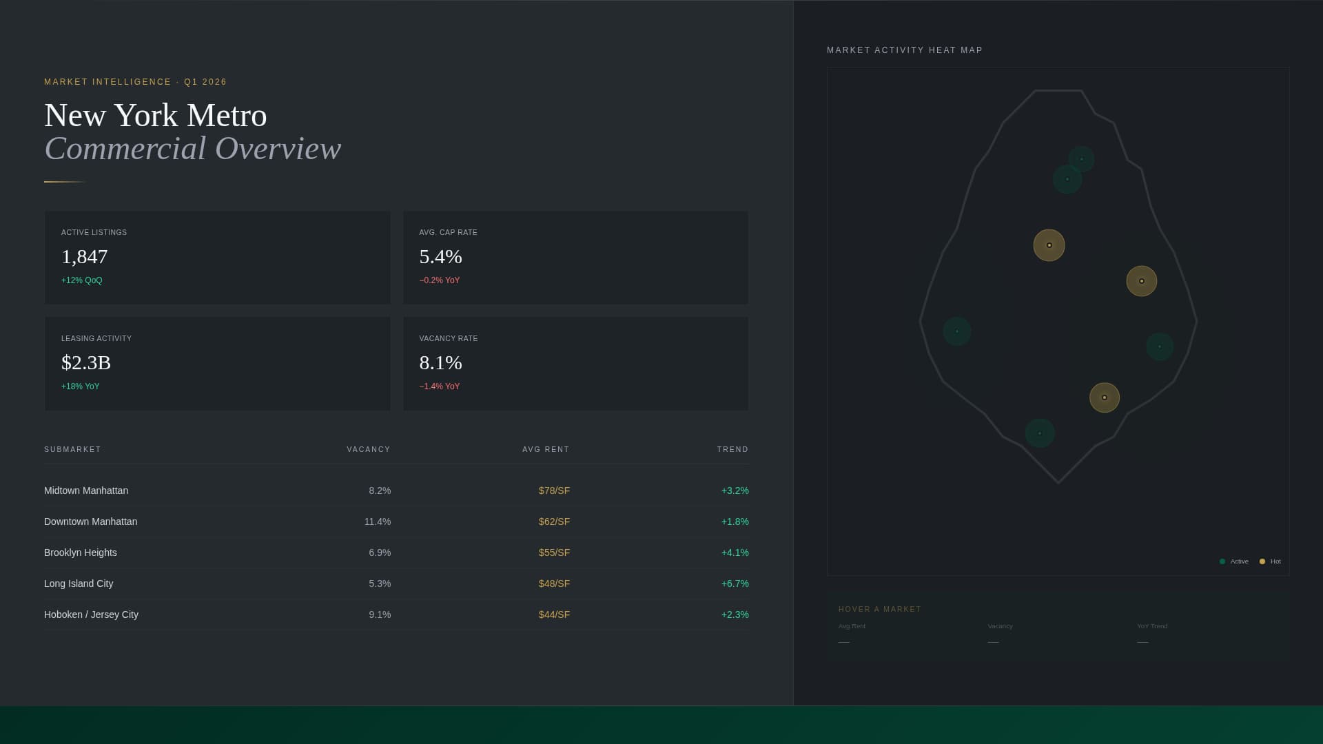Click second green marker from top of map
Image resolution: width=1323 pixels, height=744 pixels.
click(1067, 179)
